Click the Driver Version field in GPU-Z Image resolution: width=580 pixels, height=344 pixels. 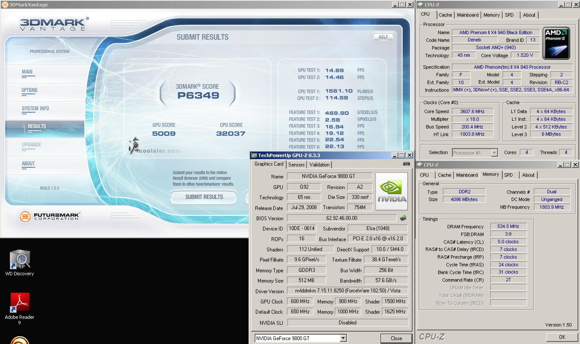pos(347,291)
